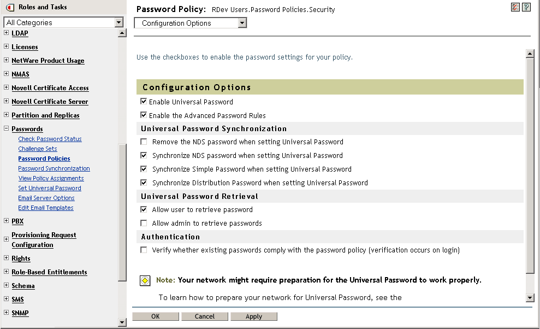Click the Roles and Tasks header icon
This screenshot has width=540, height=329.
[10, 7]
